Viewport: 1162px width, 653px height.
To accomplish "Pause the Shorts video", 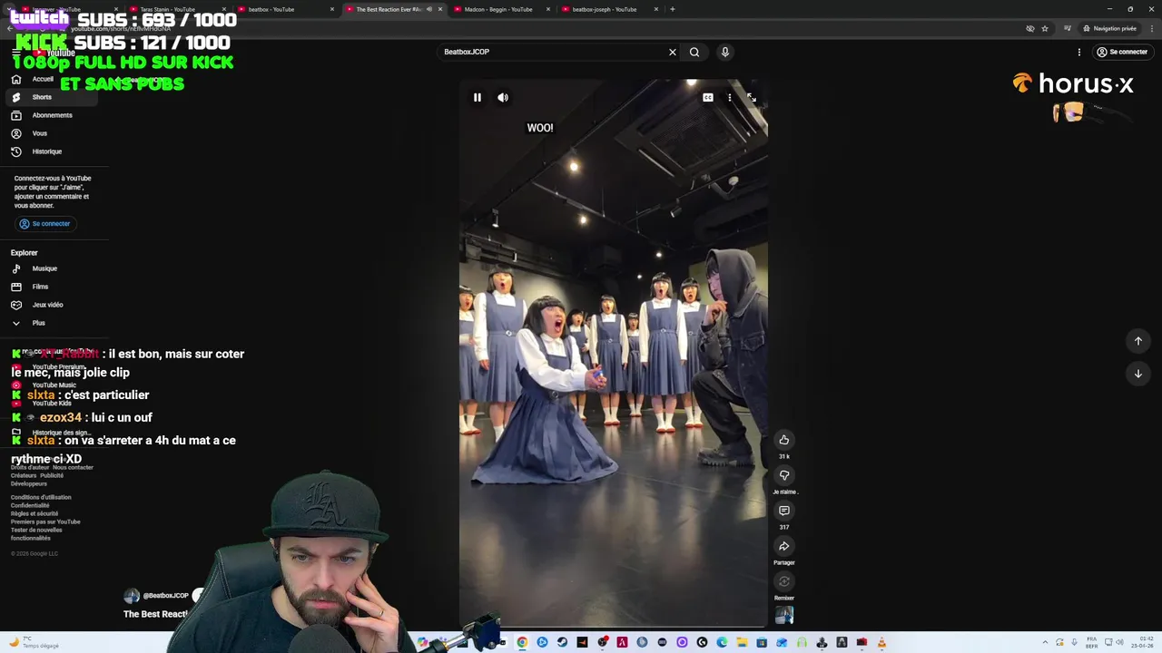I will (x=477, y=97).
